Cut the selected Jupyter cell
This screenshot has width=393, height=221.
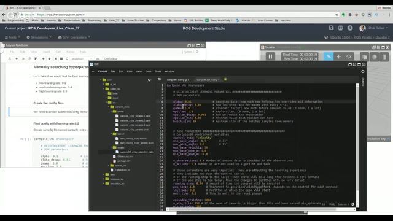(x=23, y=59)
